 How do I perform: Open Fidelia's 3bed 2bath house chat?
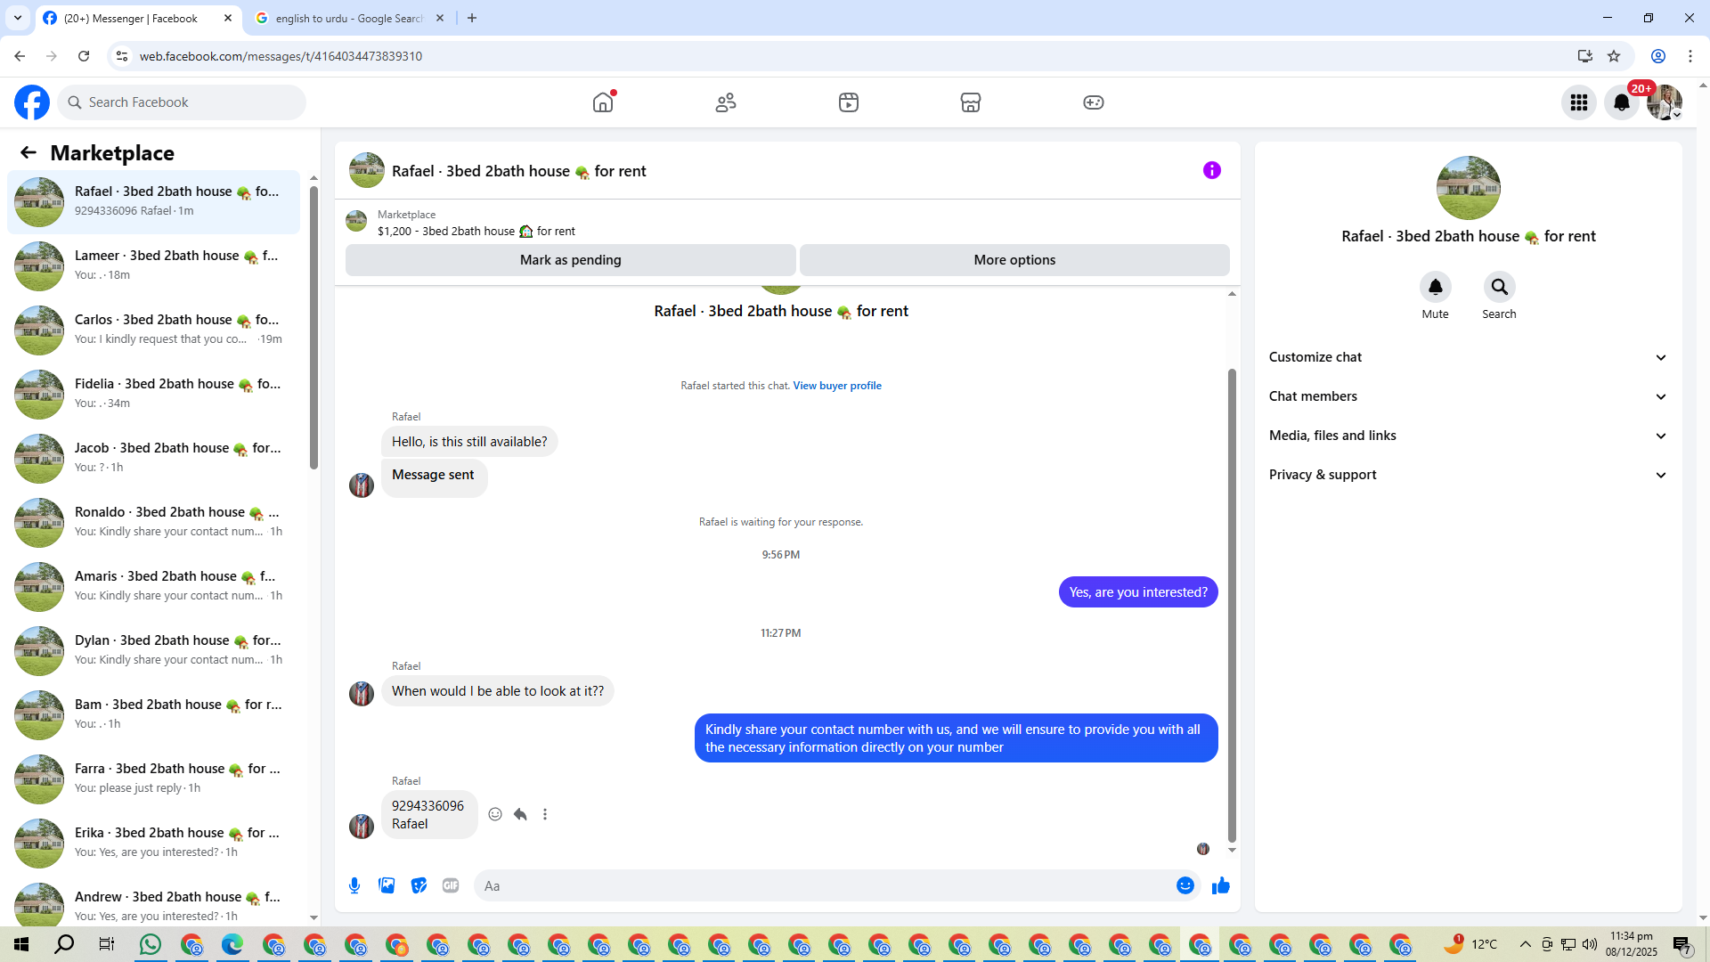153,394
